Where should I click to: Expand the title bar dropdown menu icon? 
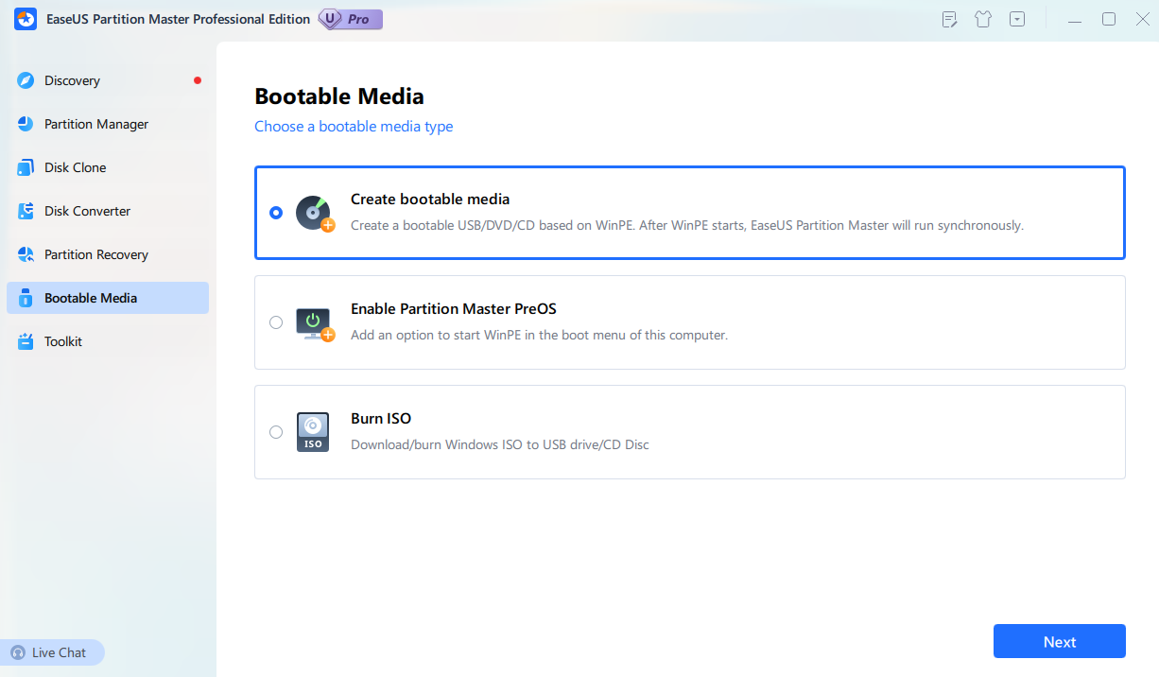(x=1017, y=19)
